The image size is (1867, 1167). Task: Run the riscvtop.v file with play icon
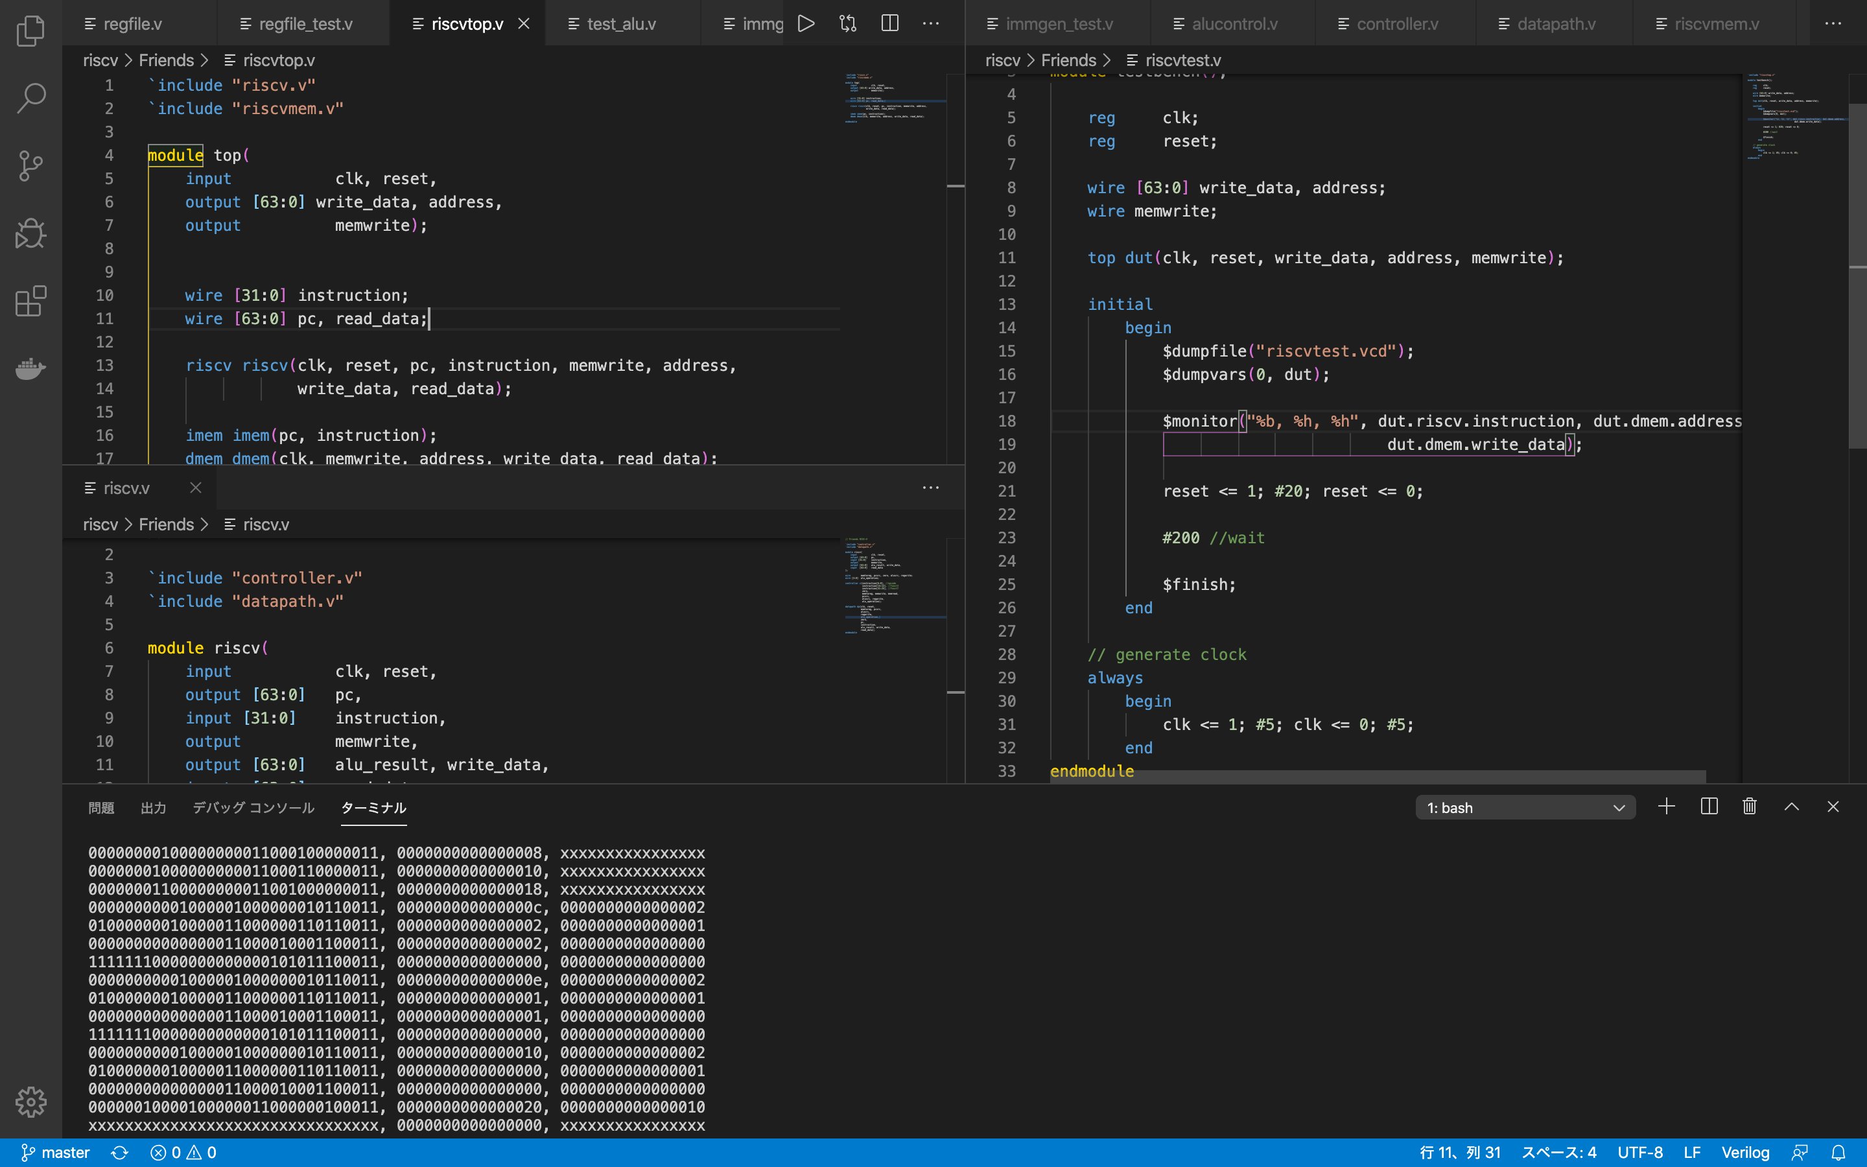click(x=806, y=24)
